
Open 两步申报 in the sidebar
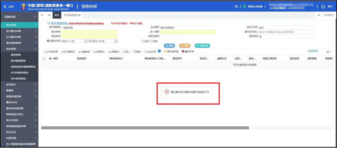(19, 25)
